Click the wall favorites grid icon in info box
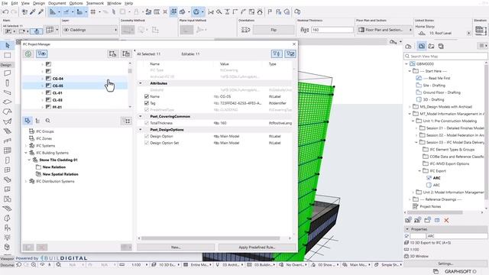 (50, 30)
